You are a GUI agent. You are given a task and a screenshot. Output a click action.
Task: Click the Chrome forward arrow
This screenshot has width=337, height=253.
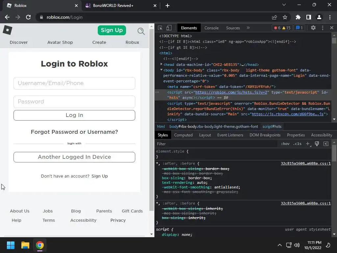click(18, 17)
